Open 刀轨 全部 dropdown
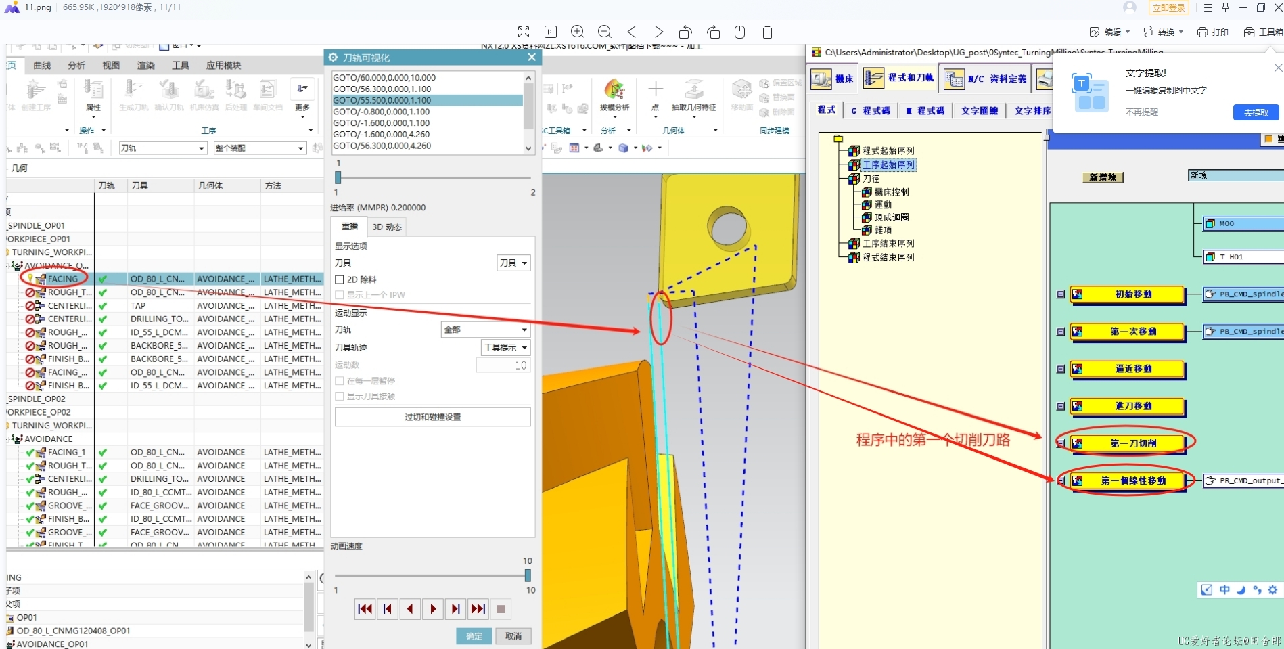Viewport: 1284px width, 649px height. coord(485,330)
